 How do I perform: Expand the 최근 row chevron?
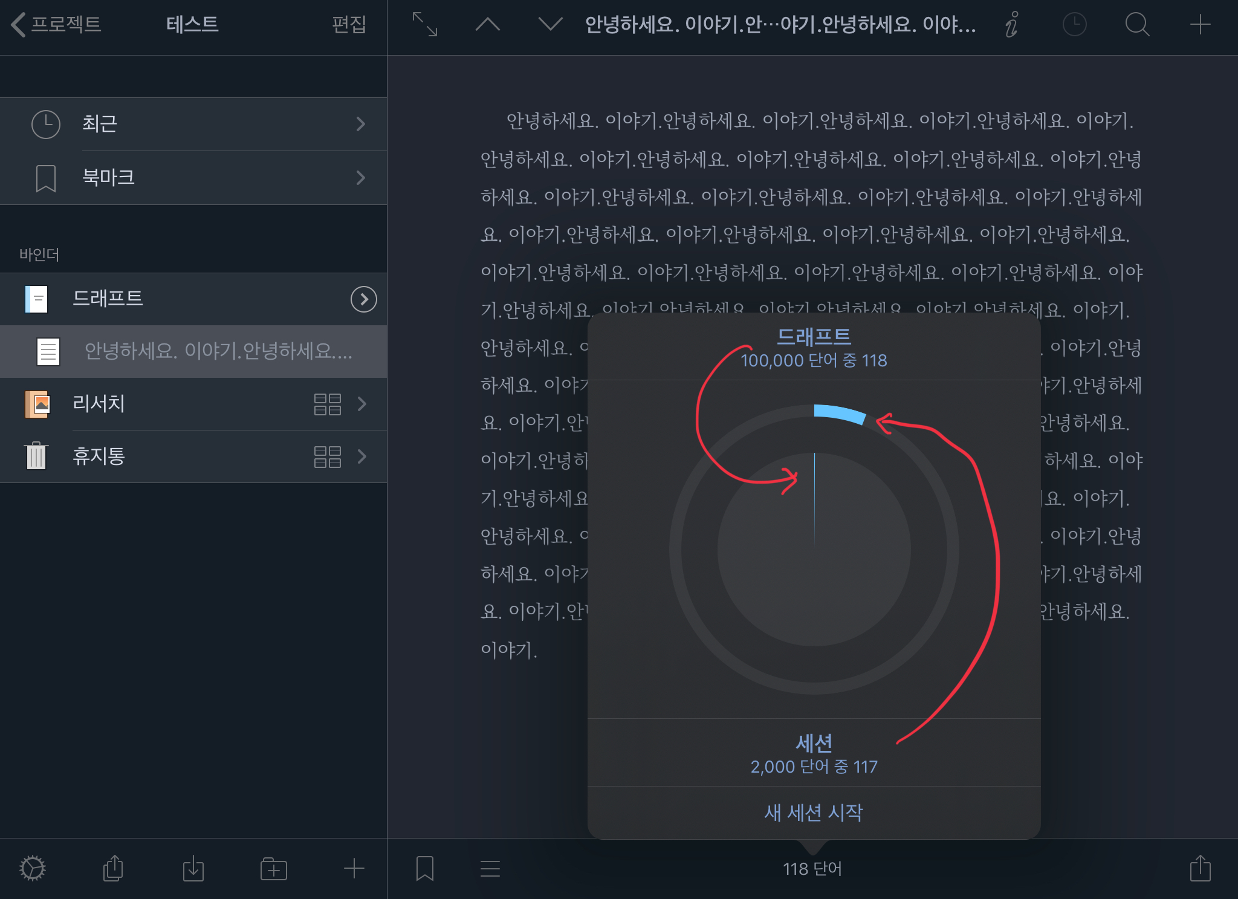361,124
